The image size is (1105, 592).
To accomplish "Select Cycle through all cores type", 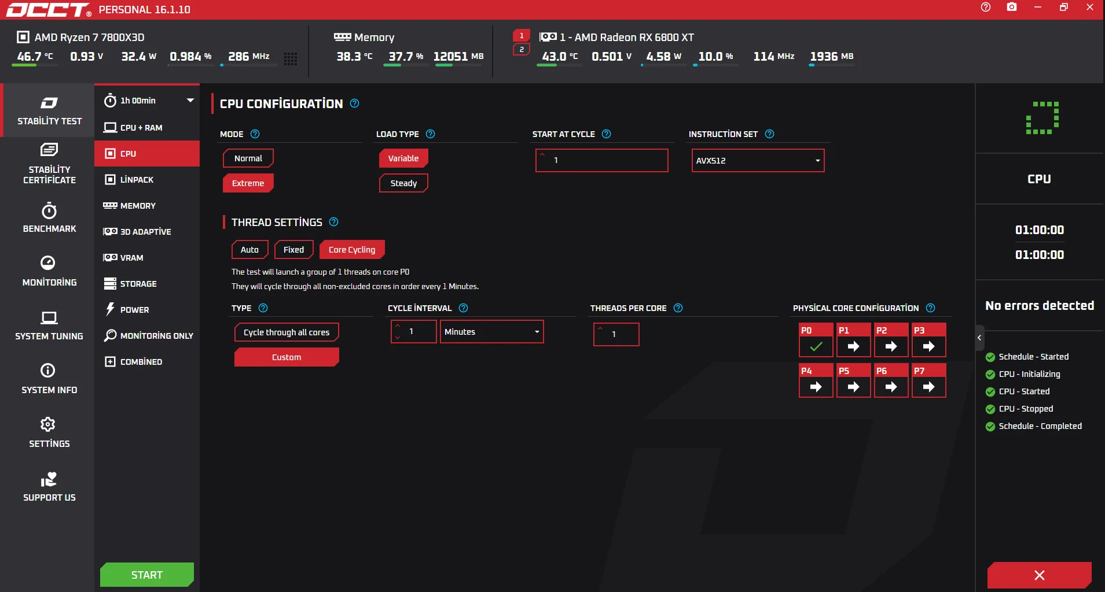I will [287, 332].
